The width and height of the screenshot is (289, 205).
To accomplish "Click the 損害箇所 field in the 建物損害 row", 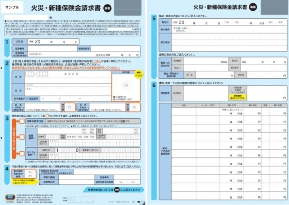I will click(x=206, y=93).
